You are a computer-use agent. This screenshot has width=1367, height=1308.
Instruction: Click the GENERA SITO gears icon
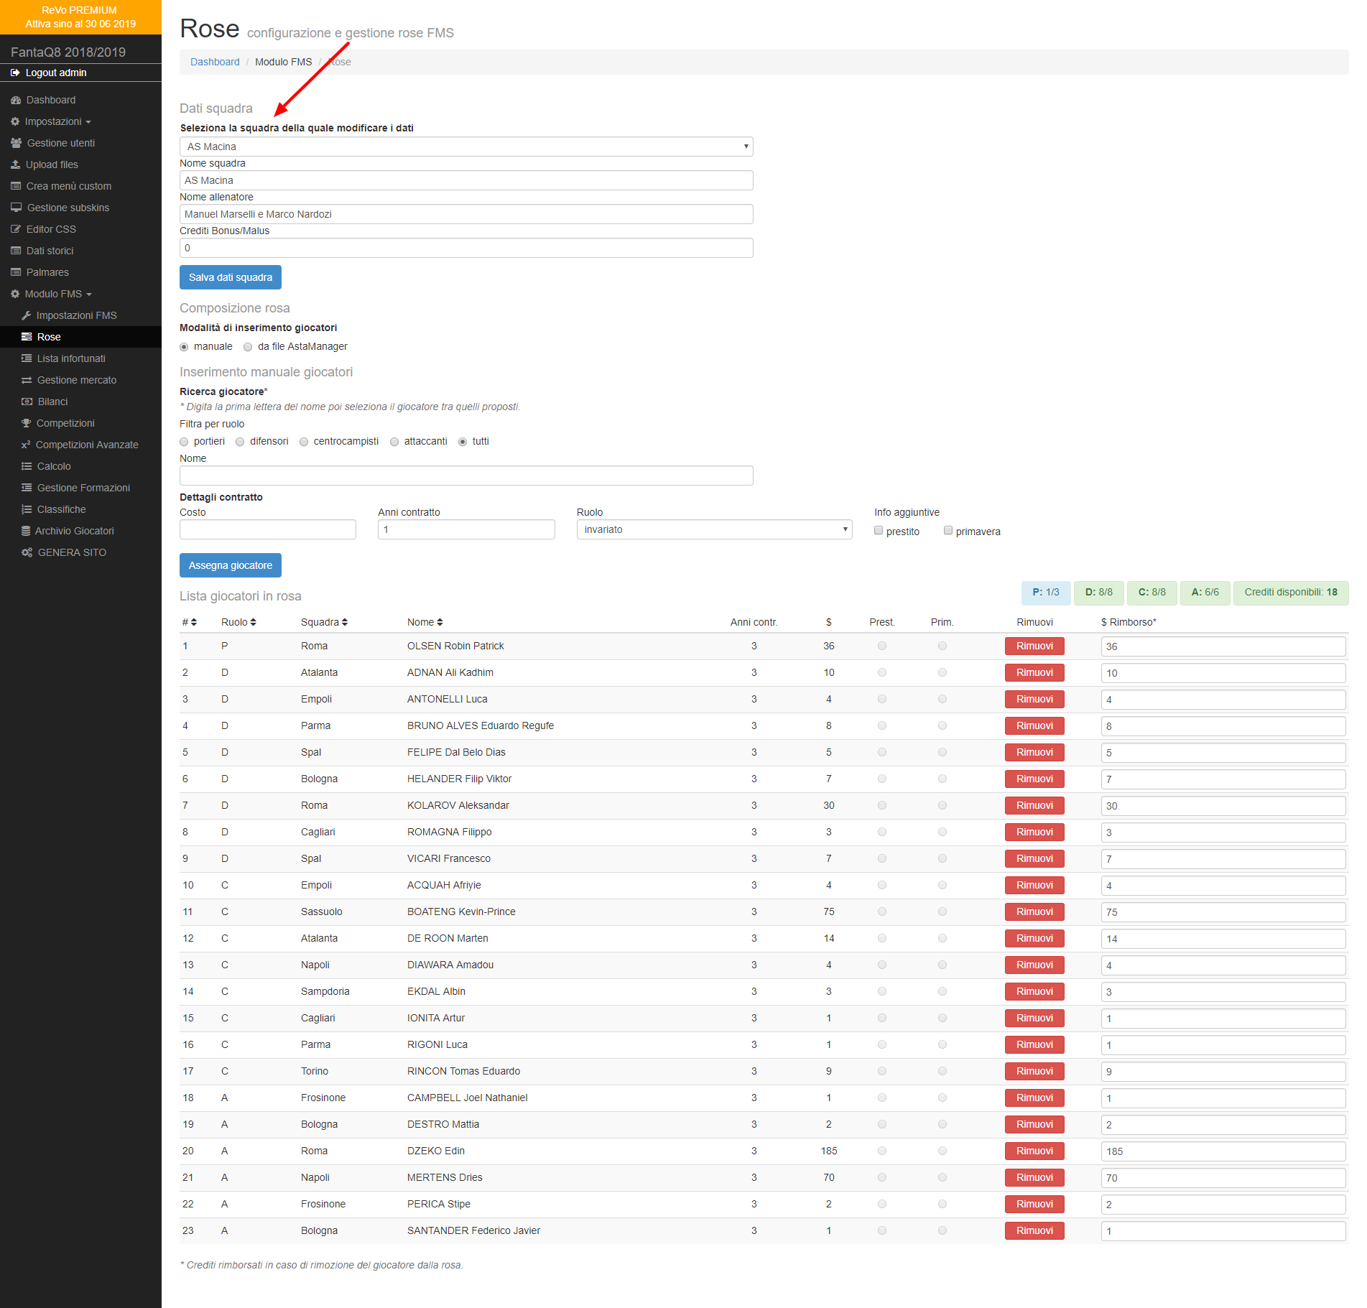(27, 552)
